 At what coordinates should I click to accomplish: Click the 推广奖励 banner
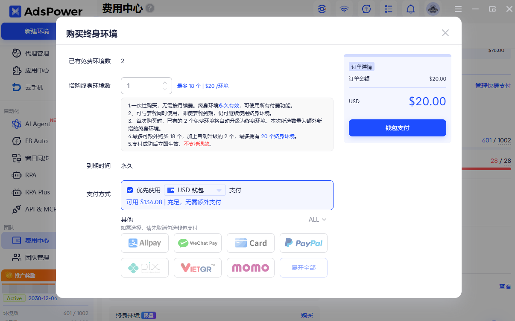pos(29,275)
